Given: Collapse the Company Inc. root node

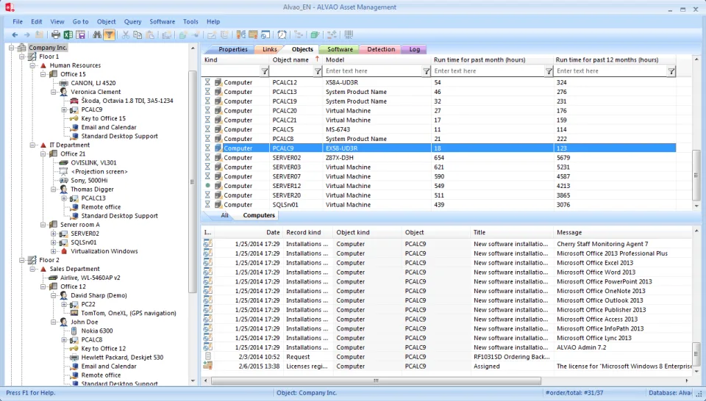Looking at the screenshot, I should coord(11,48).
